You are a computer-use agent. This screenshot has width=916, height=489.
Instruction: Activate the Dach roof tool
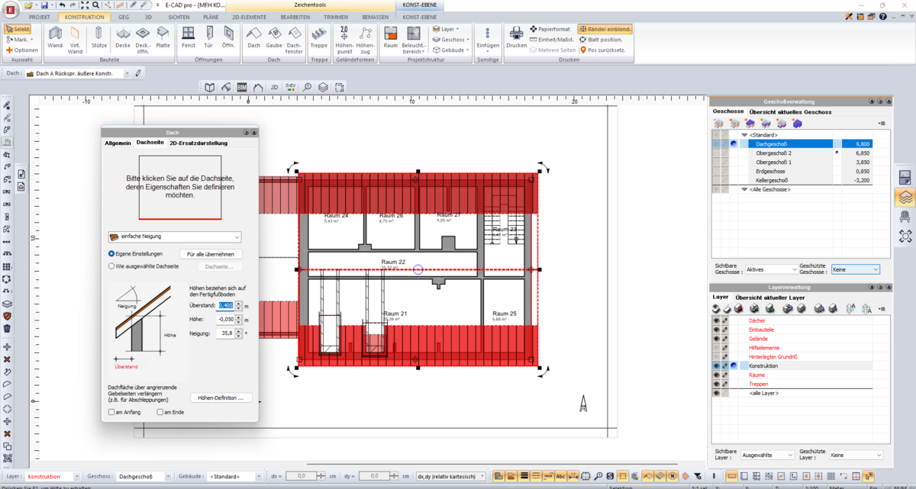(x=253, y=39)
